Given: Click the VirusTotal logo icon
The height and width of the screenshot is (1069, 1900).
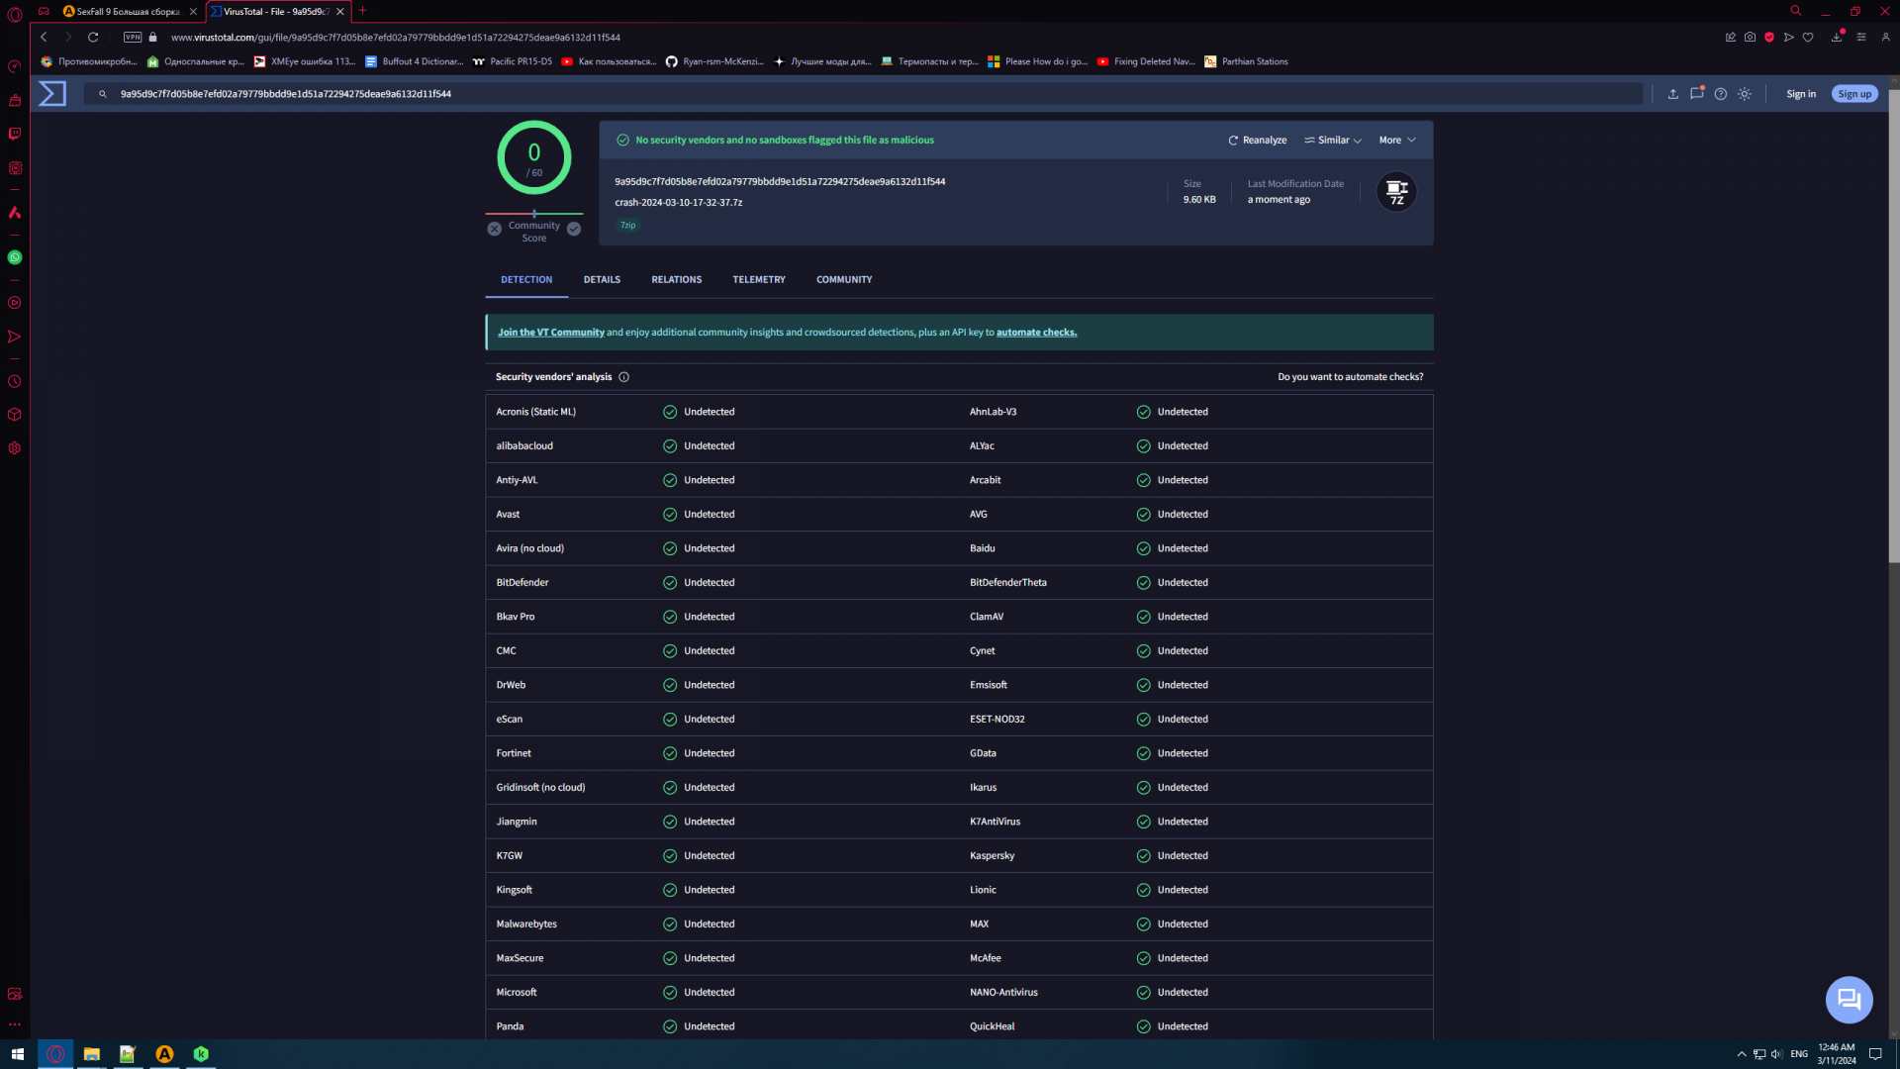Looking at the screenshot, I should pos(52,94).
